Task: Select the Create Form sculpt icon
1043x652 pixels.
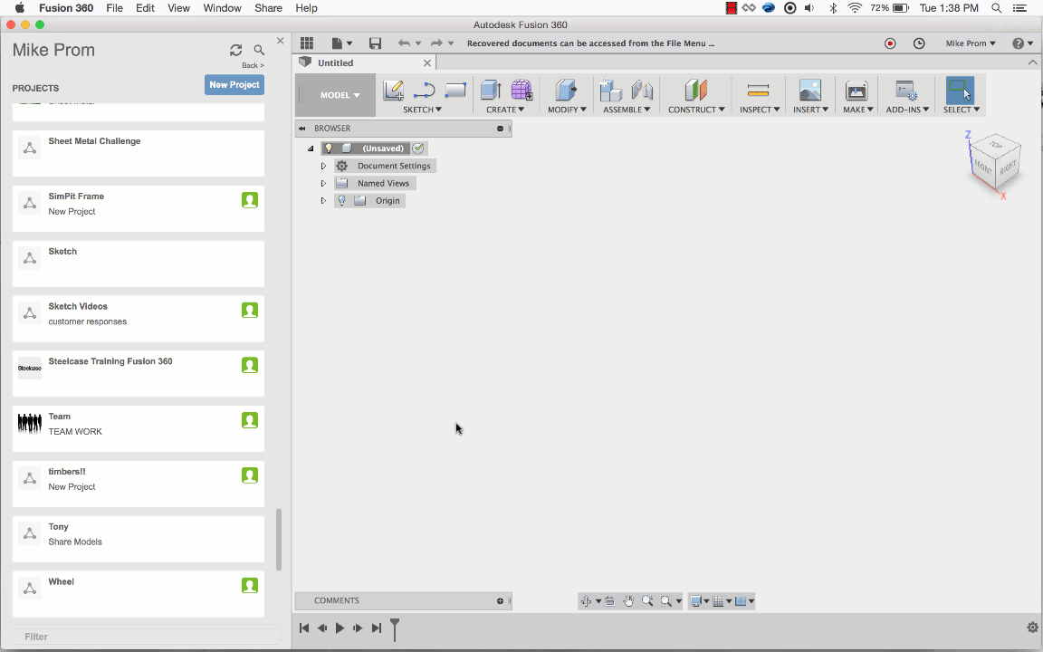Action: (x=521, y=90)
